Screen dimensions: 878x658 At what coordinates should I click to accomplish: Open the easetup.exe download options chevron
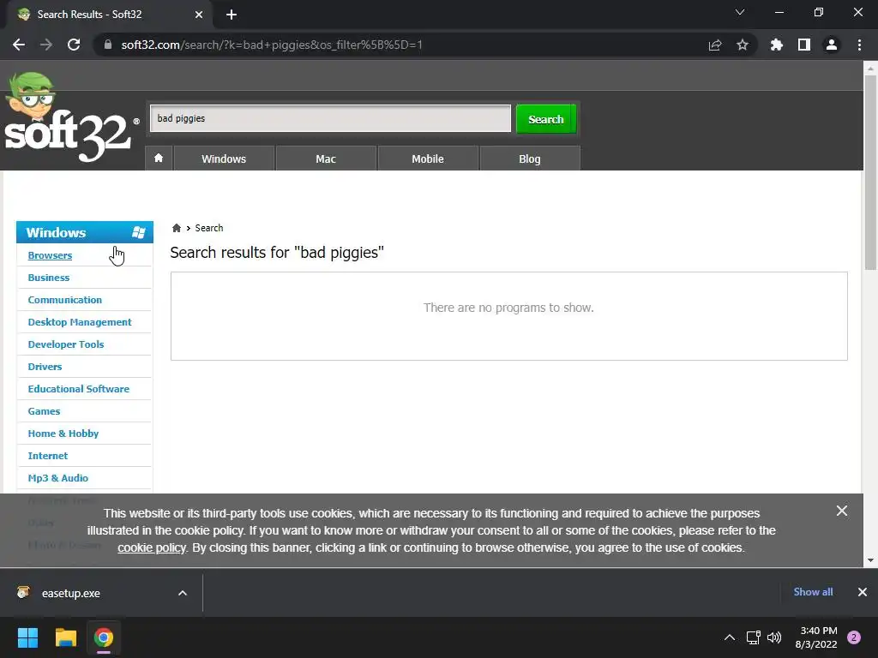pos(183,593)
